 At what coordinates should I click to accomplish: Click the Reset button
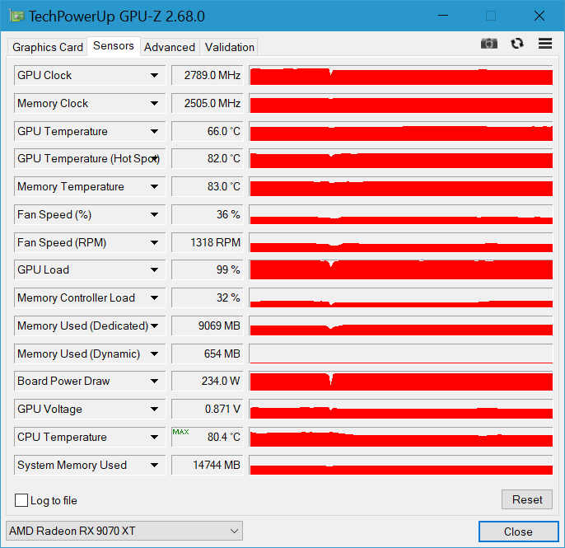527,499
